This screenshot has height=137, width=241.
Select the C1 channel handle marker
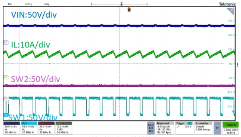(x=6, y=43)
